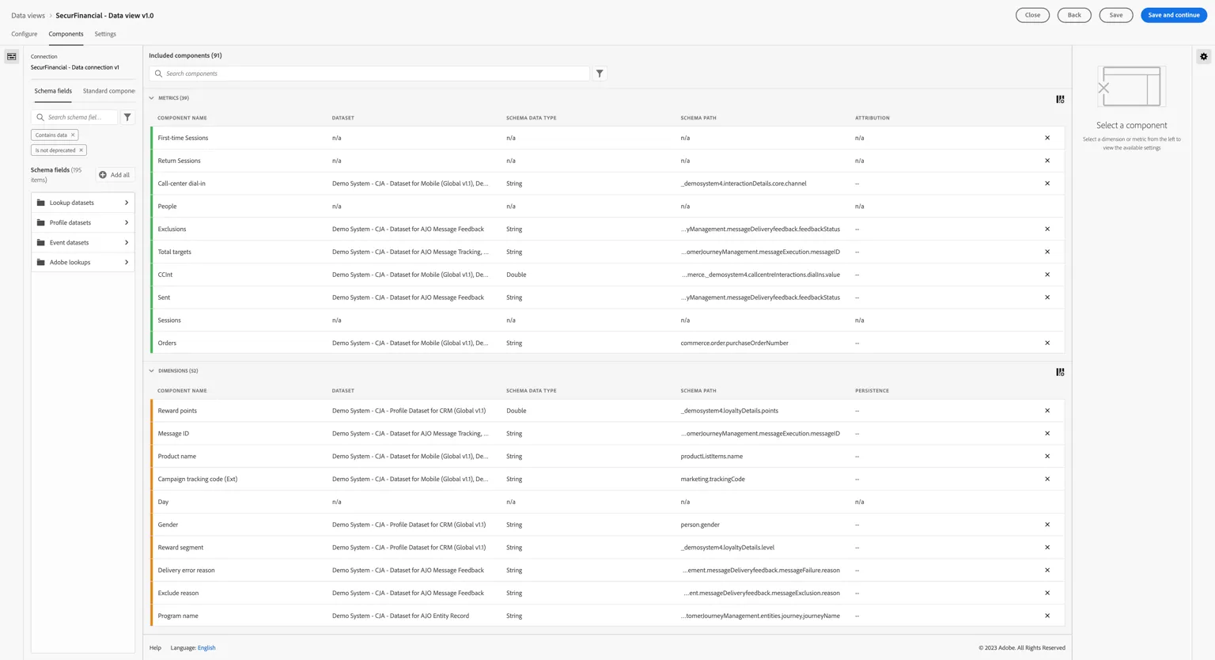Expand the Event datasets folder
1215x660 pixels.
83,242
